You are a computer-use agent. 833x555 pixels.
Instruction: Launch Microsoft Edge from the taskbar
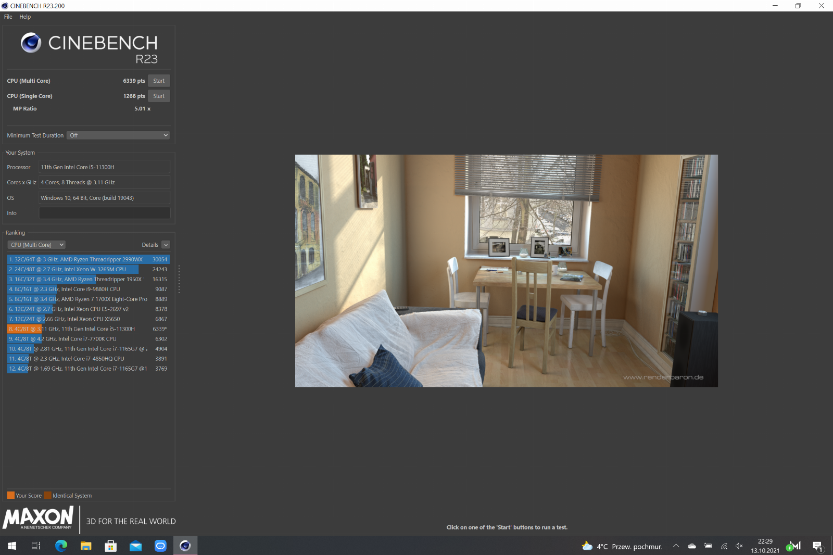click(x=61, y=546)
